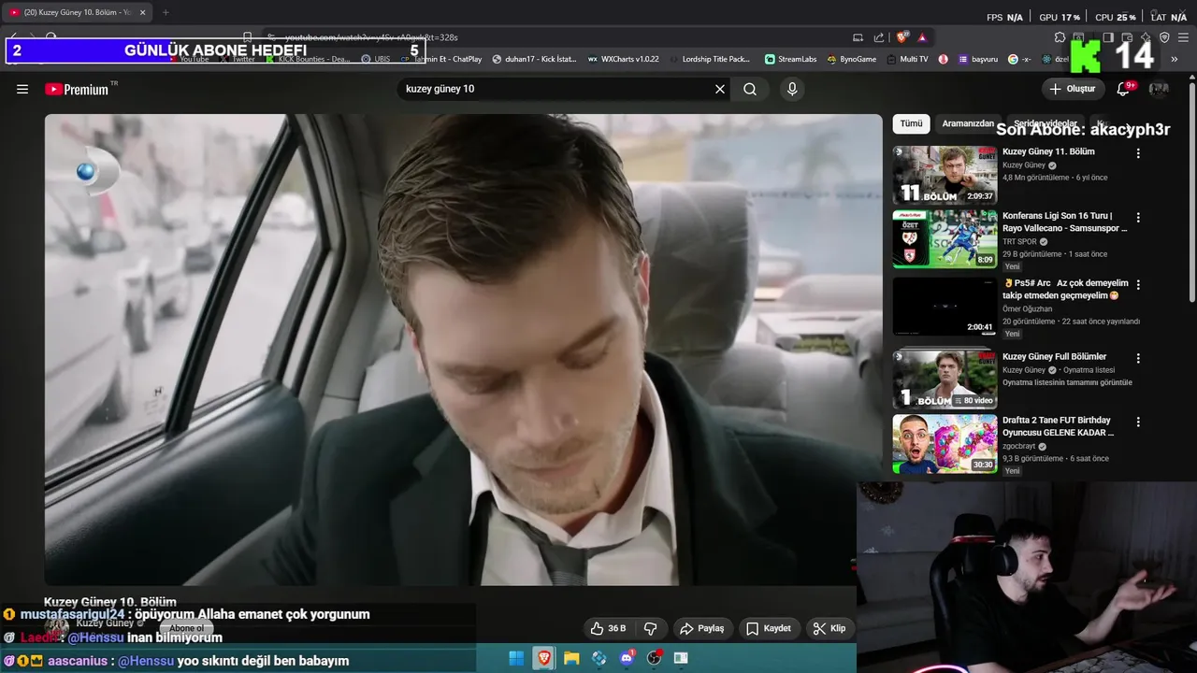Open the YouTube hamburger guide menu
Screen dimensions: 1197x673
[x=22, y=89]
